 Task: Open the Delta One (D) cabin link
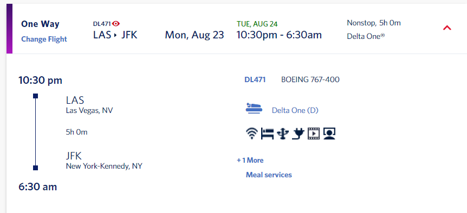point(295,110)
